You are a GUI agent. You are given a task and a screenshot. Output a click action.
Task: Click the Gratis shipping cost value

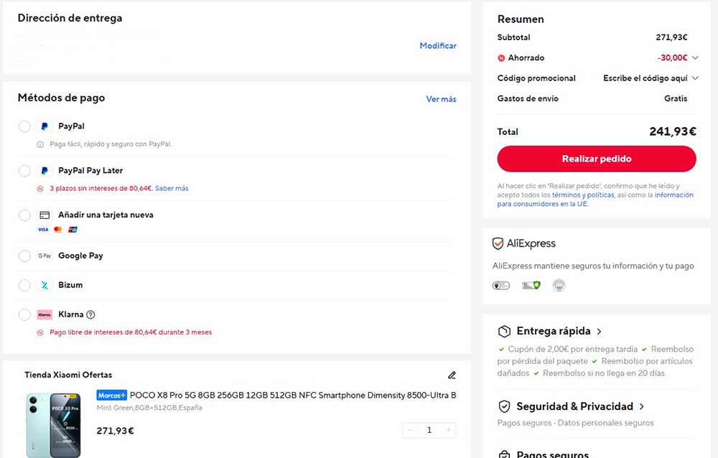(x=676, y=98)
